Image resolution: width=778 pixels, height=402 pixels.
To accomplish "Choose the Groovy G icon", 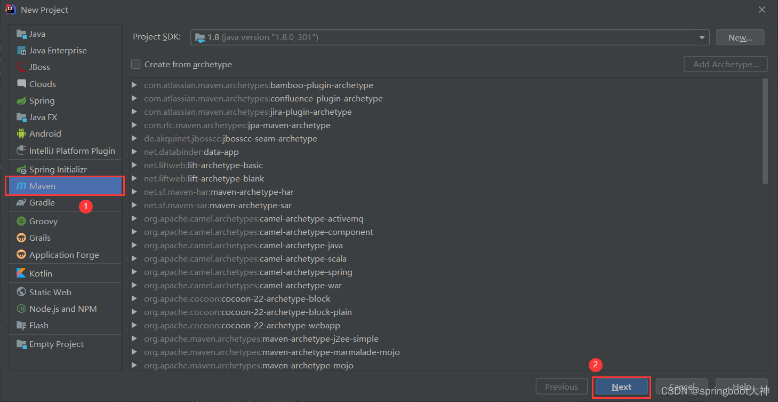I will 21,221.
